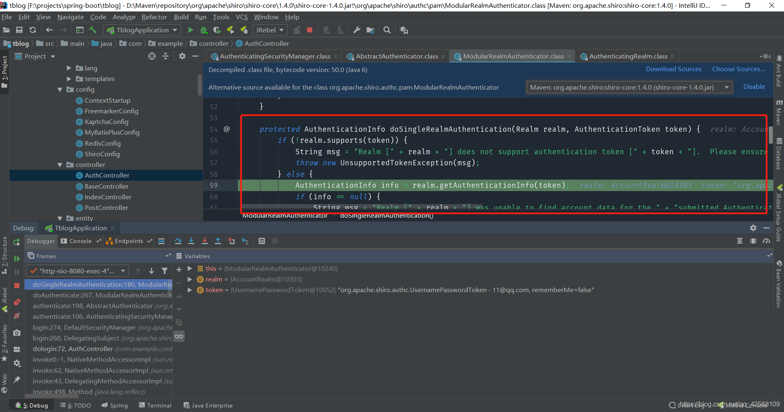
Task: Navigate Back with the left arrow icon
Action: coord(49,30)
